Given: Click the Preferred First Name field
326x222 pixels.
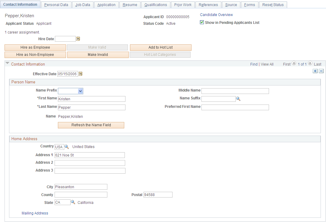Looking at the screenshot, I should coord(235,107).
